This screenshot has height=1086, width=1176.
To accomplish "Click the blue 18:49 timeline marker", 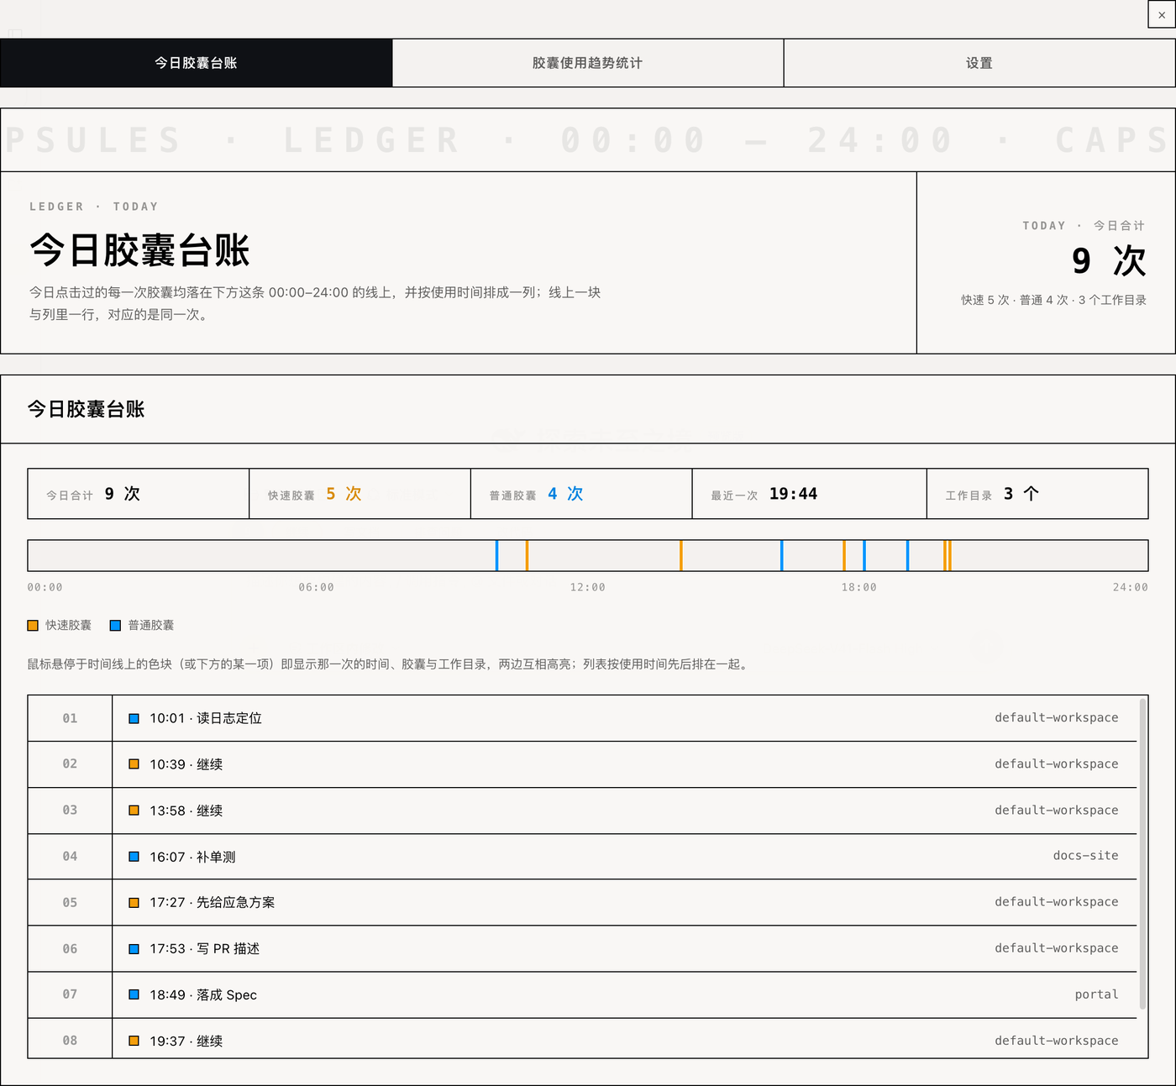I will 908,556.
